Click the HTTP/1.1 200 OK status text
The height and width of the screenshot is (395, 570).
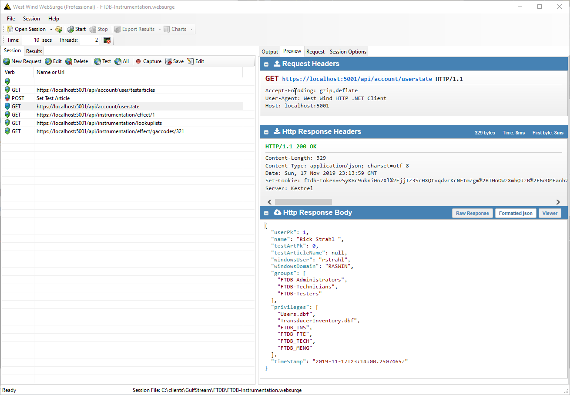click(x=291, y=147)
